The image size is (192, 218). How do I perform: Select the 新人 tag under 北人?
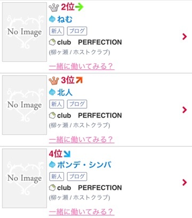[x=57, y=104]
